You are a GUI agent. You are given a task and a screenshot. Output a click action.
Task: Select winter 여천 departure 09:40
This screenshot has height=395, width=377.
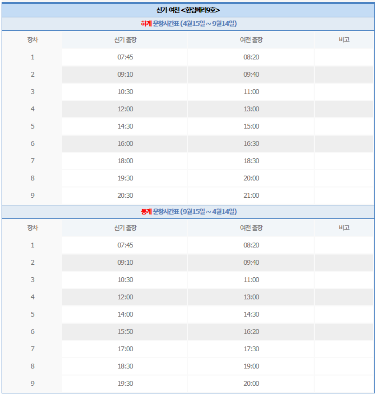[251, 263]
